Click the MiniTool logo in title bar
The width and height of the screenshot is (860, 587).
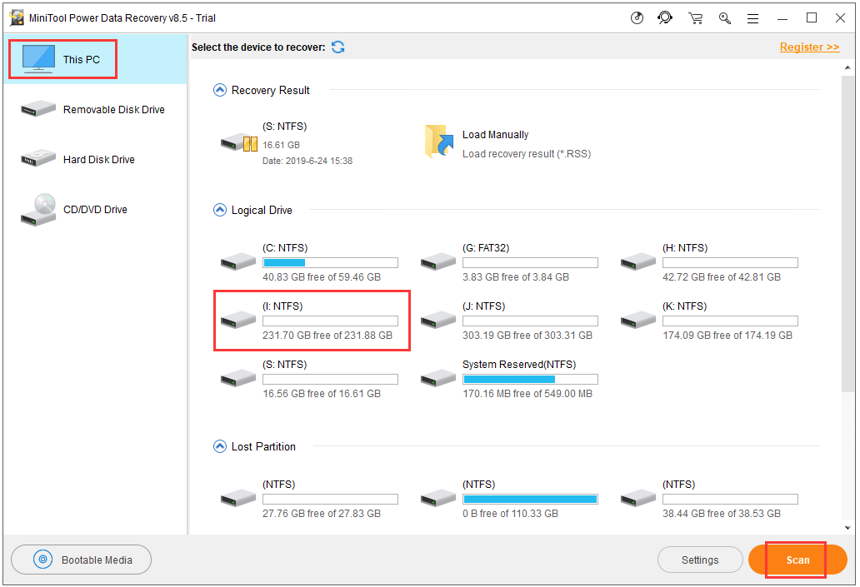point(17,17)
